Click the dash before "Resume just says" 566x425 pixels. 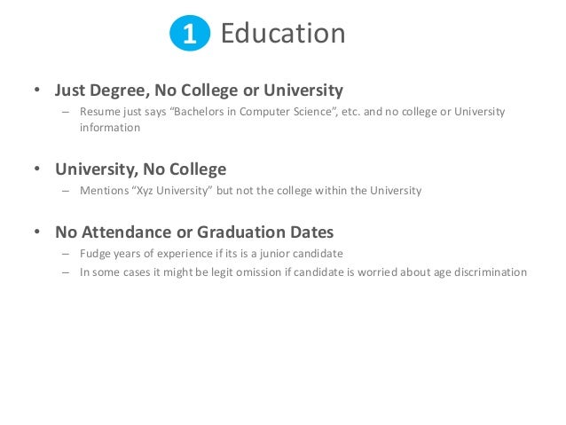(x=66, y=112)
